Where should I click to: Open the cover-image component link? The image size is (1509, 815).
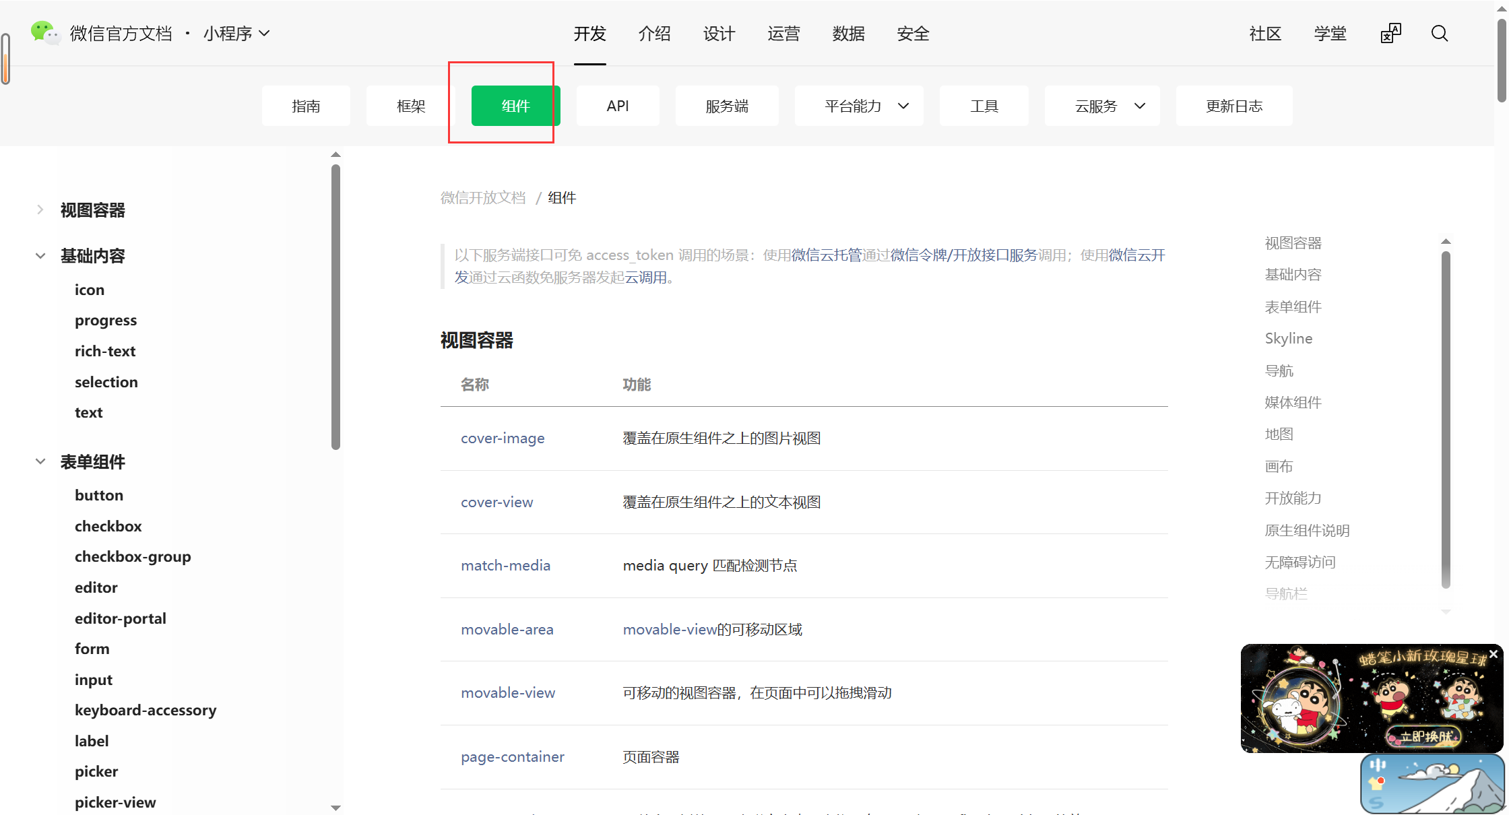[x=503, y=438]
